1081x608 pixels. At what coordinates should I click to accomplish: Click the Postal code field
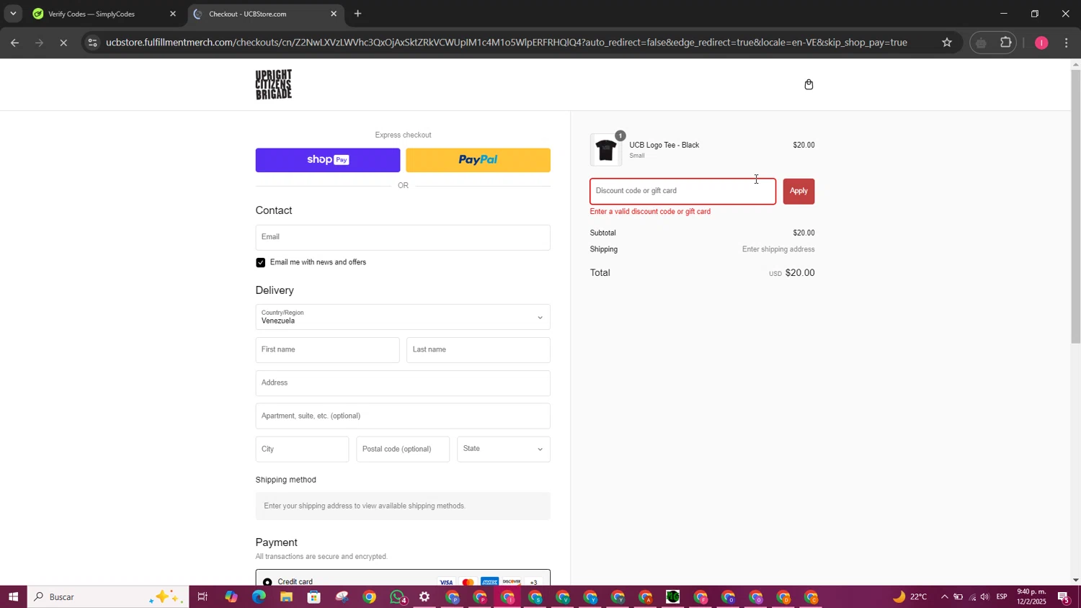(403, 449)
